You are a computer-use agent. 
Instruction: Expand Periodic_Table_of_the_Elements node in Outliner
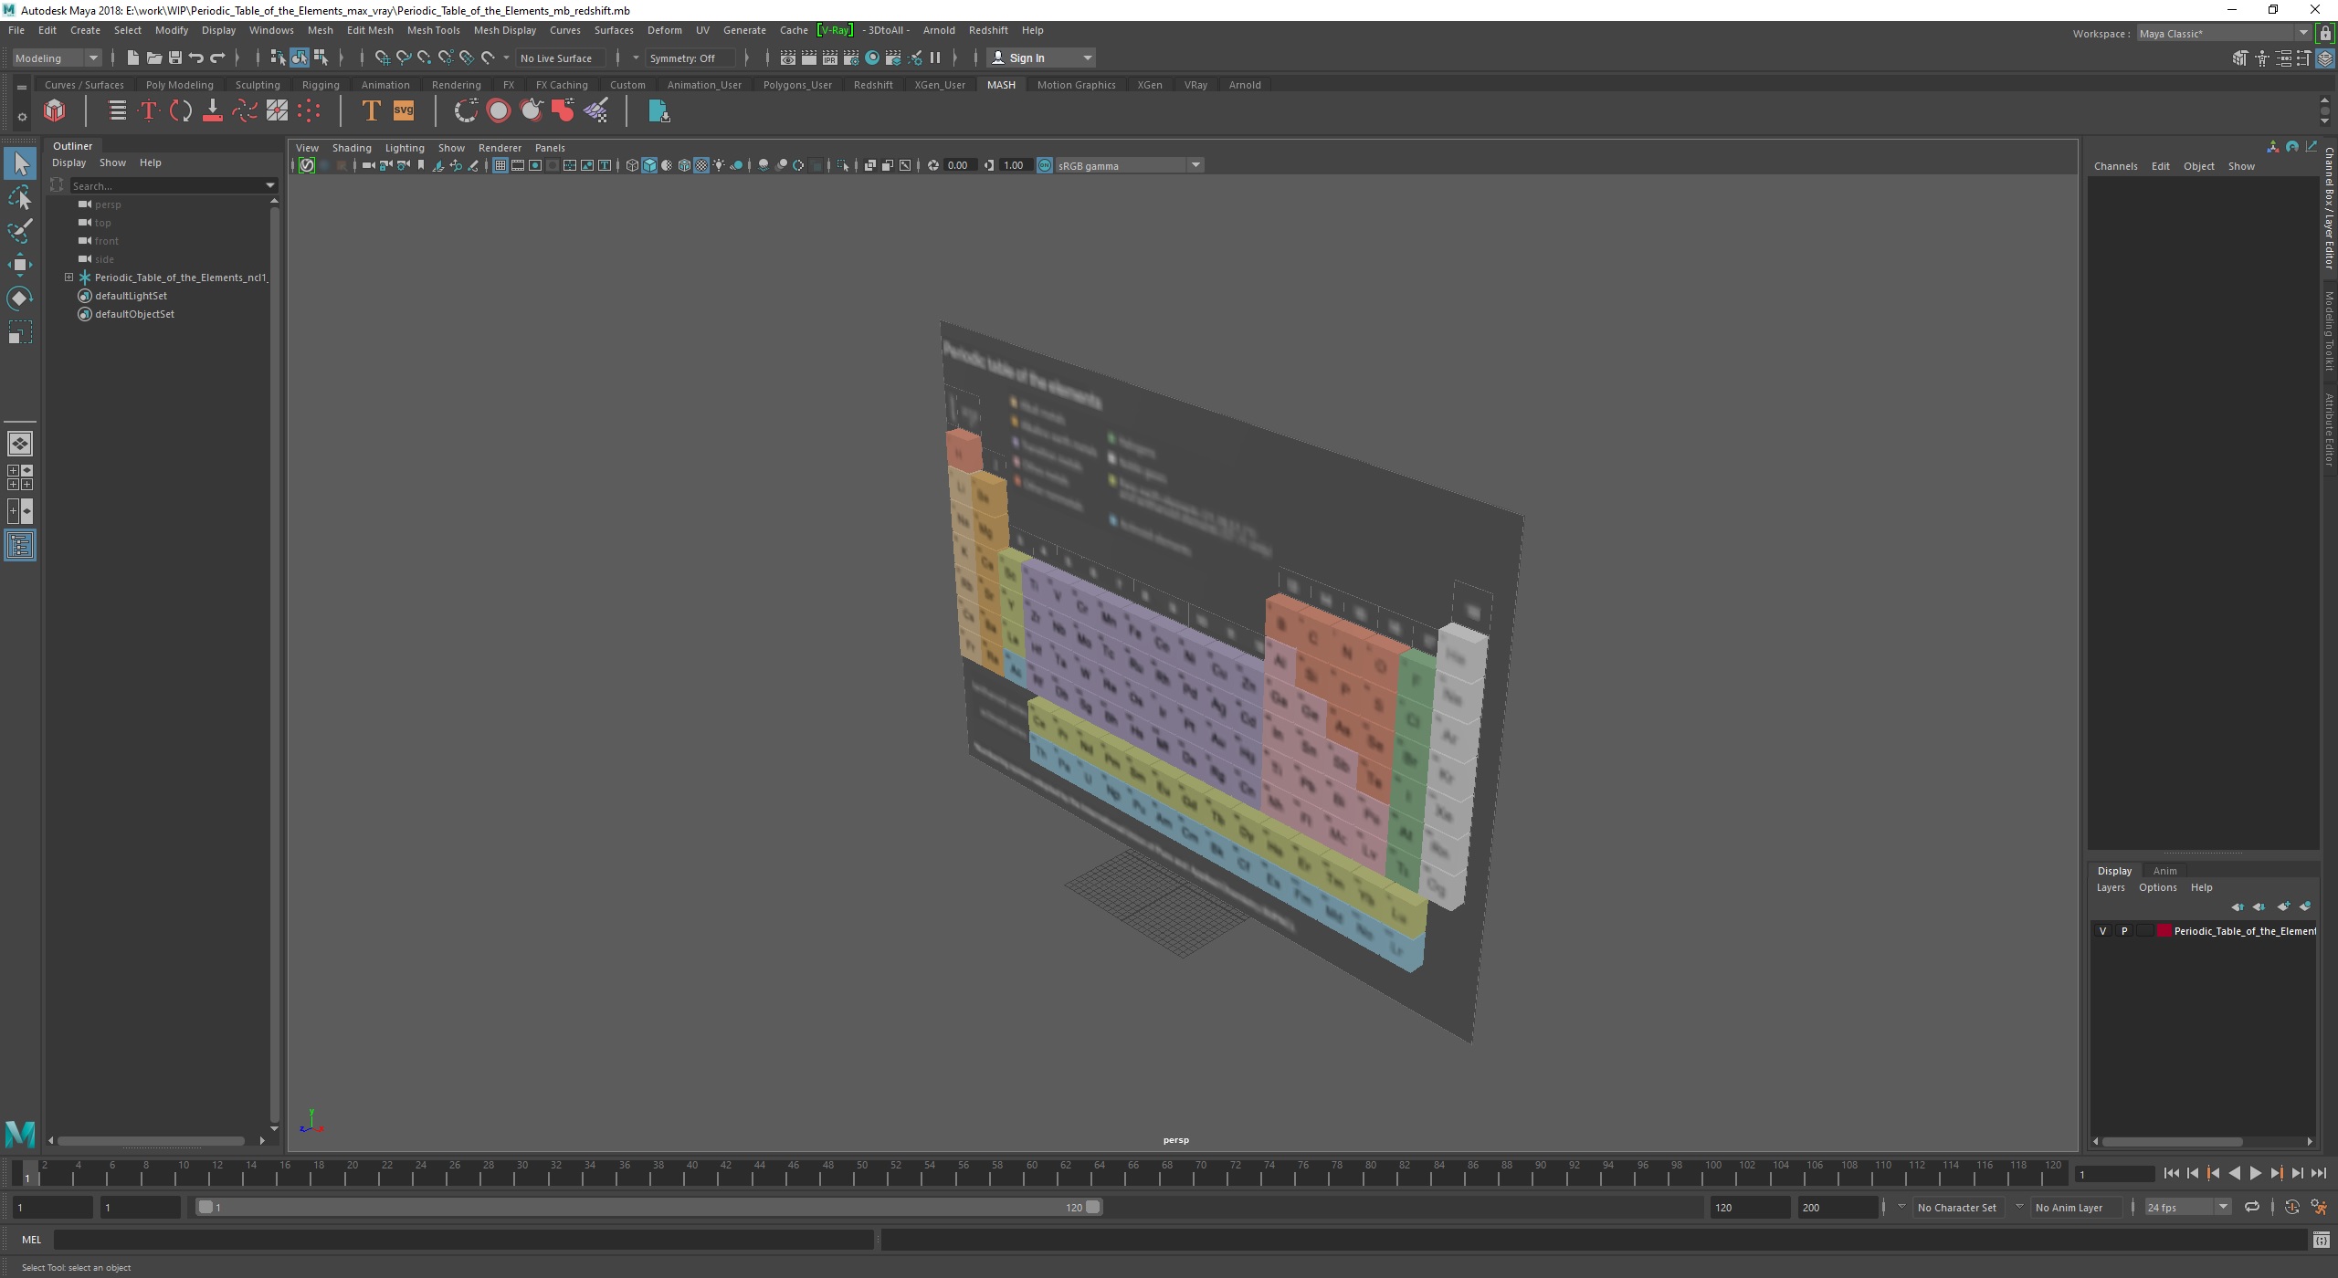68,278
